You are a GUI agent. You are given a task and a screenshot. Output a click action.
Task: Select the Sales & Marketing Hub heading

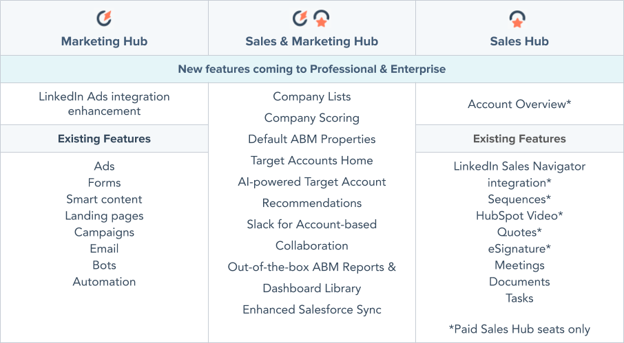coord(311,41)
